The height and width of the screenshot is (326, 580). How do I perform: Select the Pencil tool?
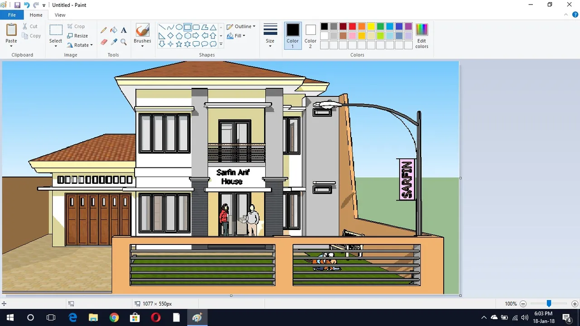coord(104,30)
